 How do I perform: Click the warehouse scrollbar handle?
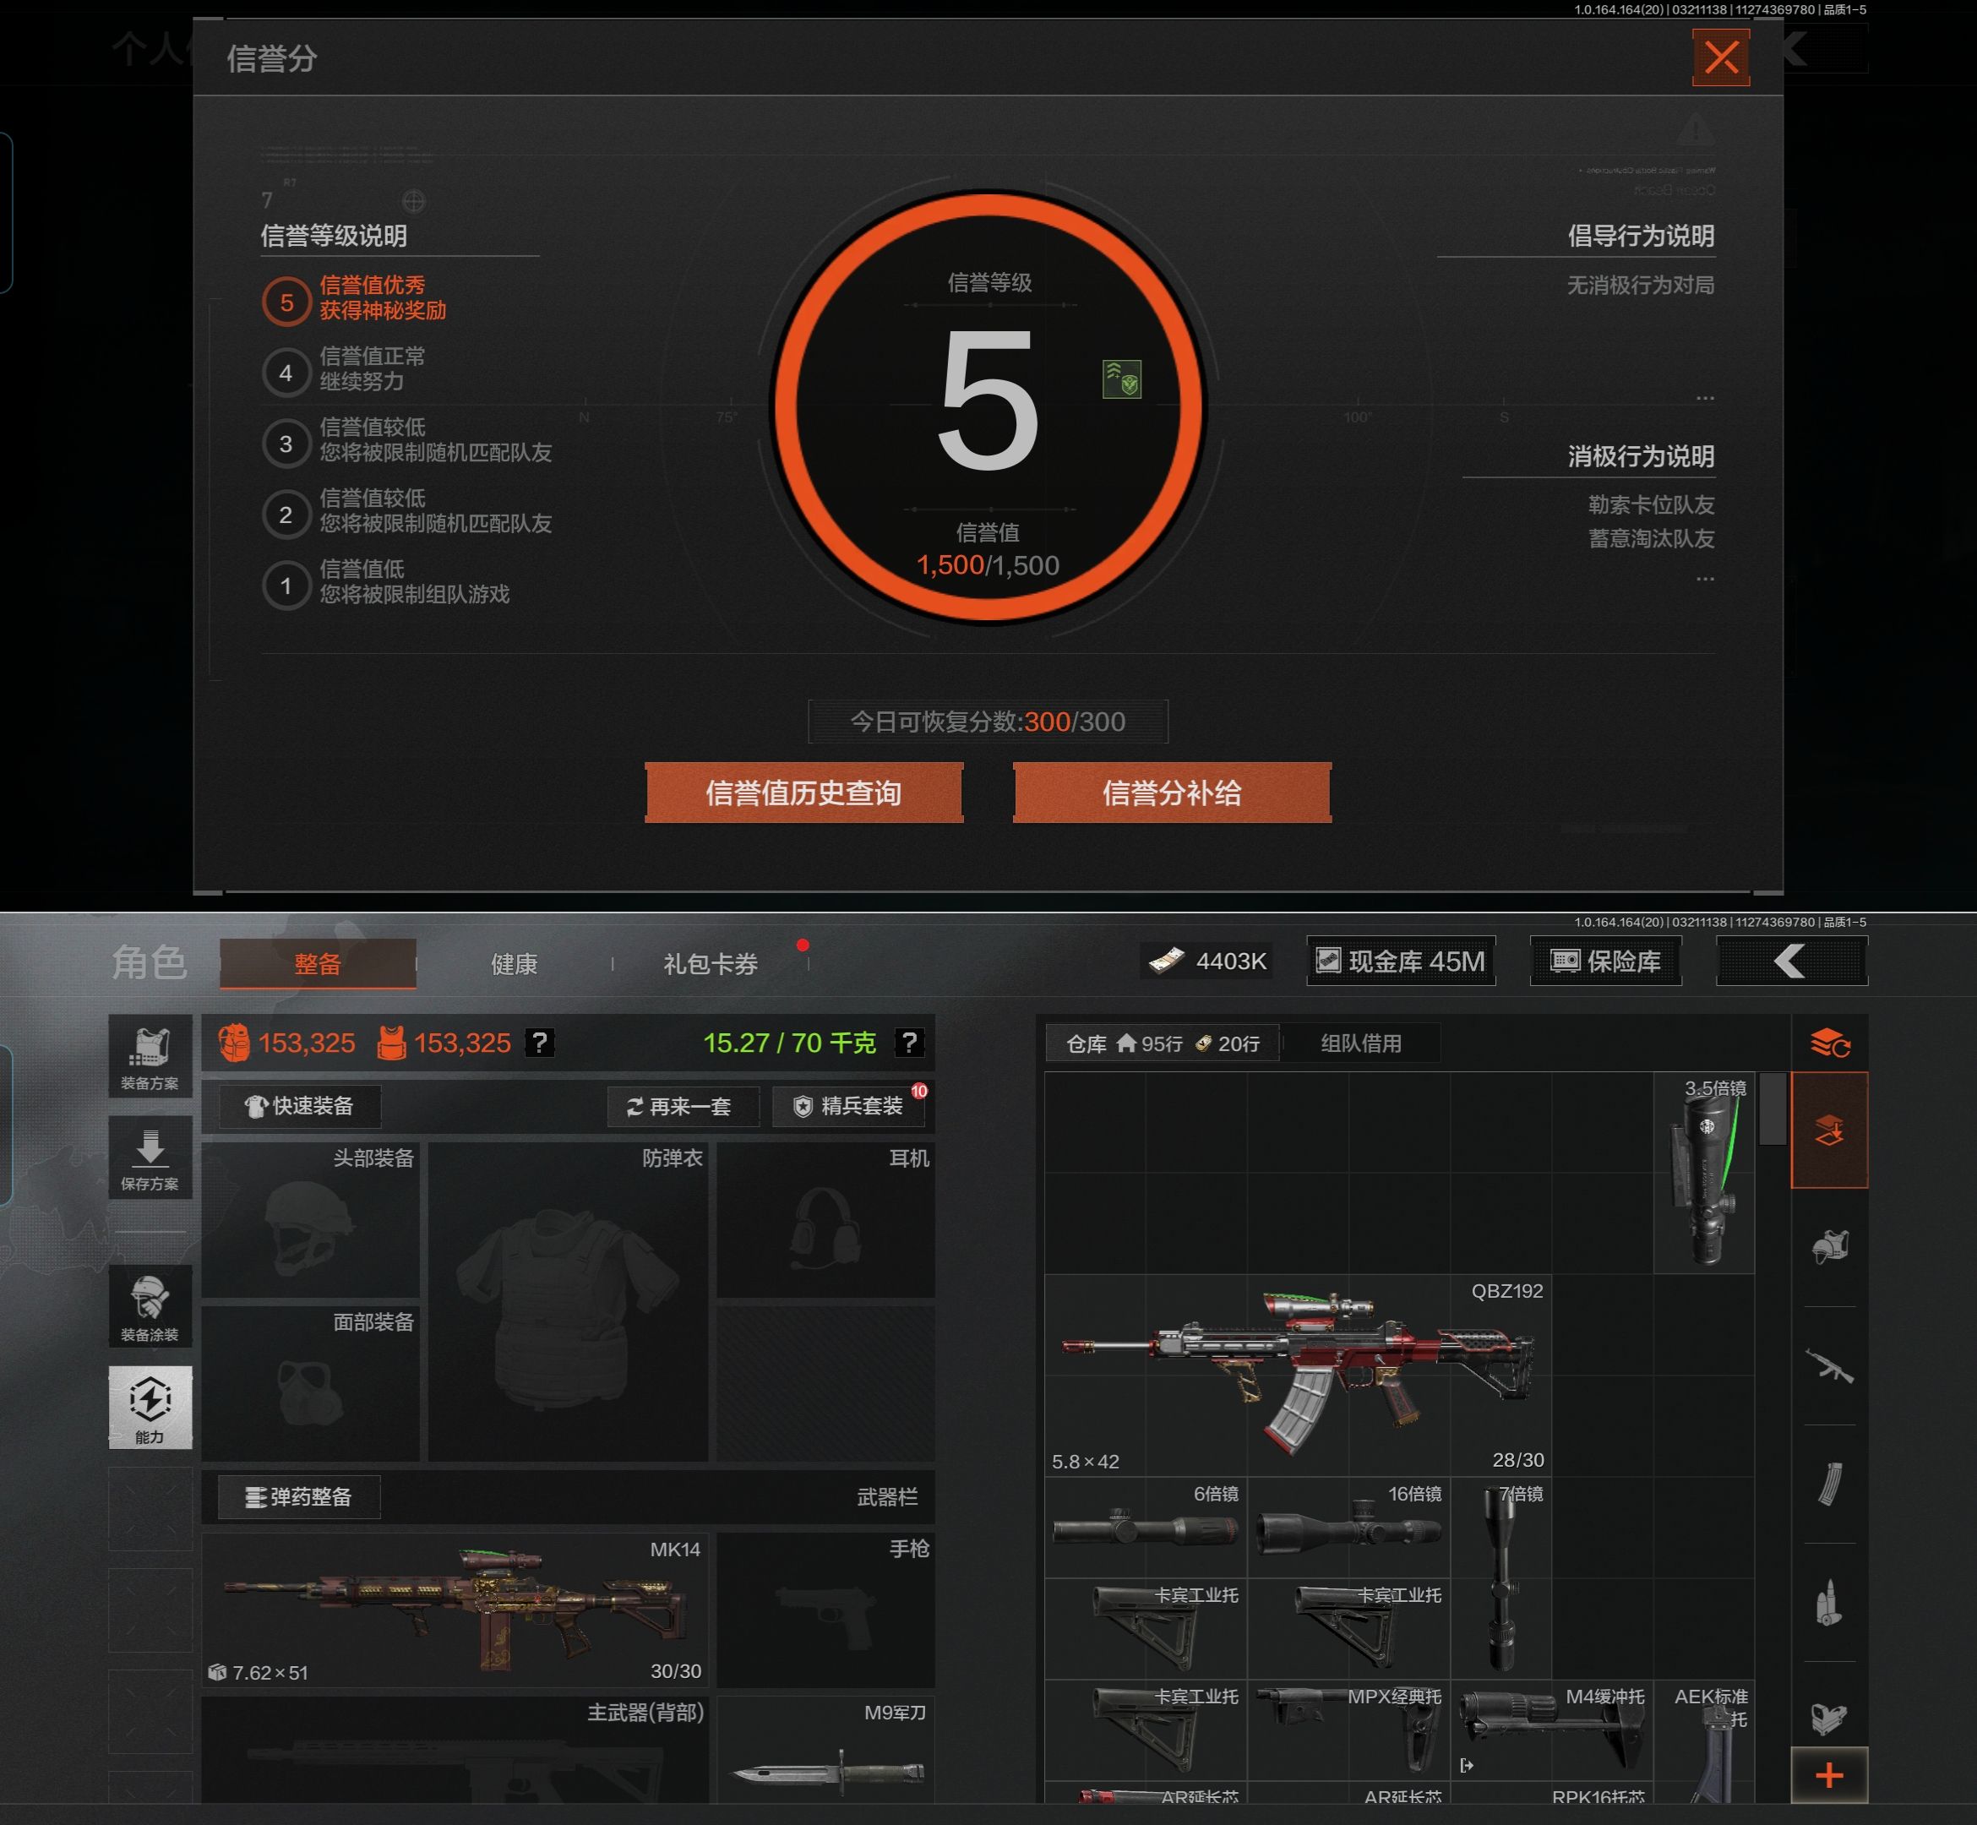click(x=1772, y=1108)
